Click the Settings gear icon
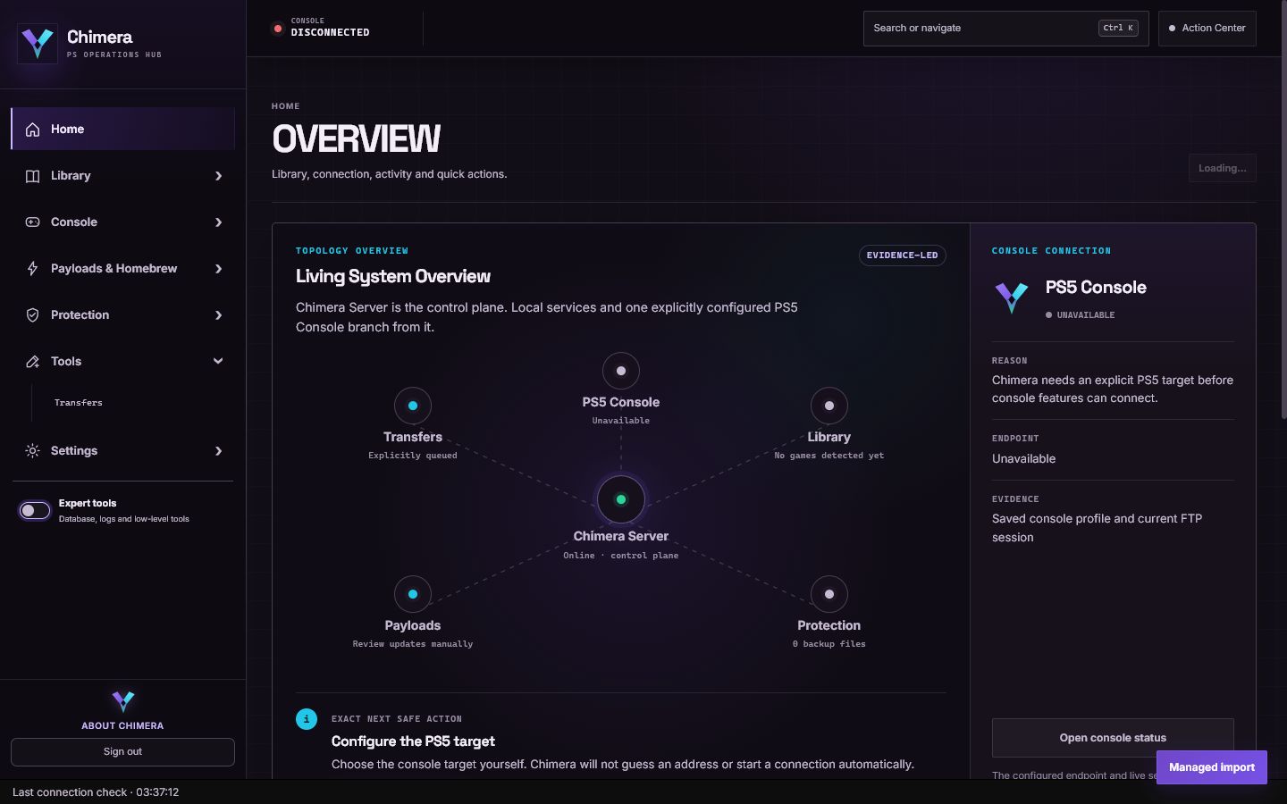This screenshot has height=804, width=1287. (32, 451)
